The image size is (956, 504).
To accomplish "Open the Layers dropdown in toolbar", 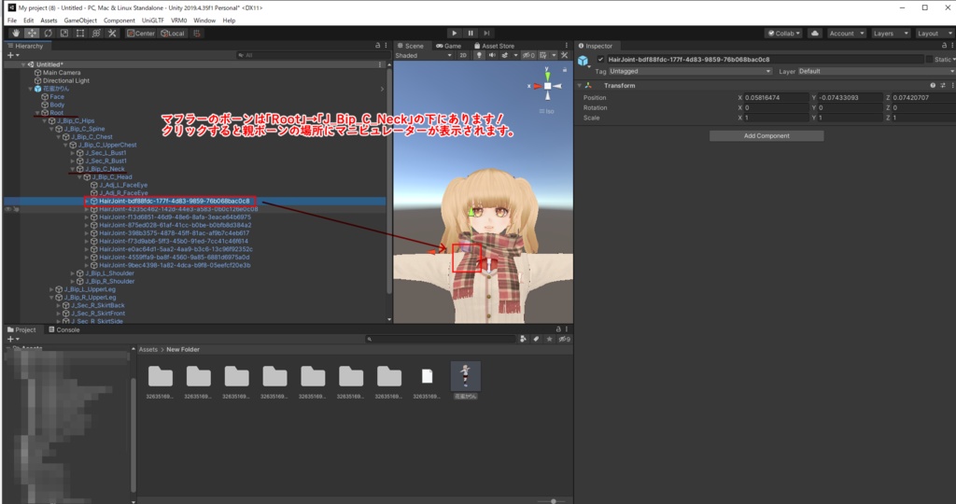I will click(891, 33).
